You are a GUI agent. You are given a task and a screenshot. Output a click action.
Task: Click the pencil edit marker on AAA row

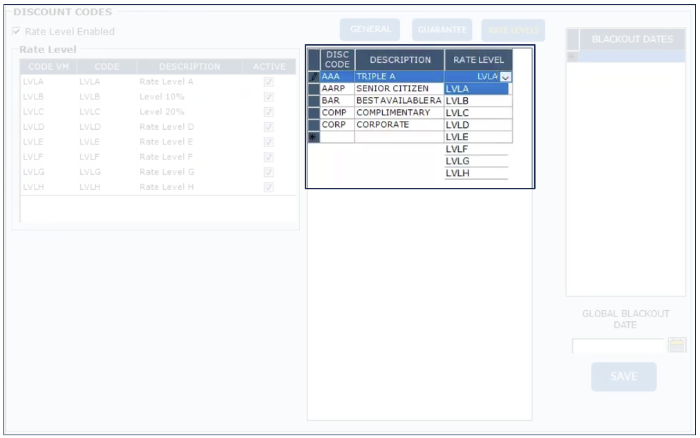[314, 77]
